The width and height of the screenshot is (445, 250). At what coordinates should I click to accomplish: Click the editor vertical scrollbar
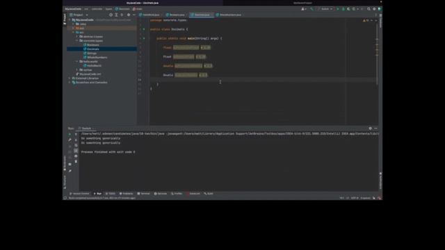click(377, 54)
